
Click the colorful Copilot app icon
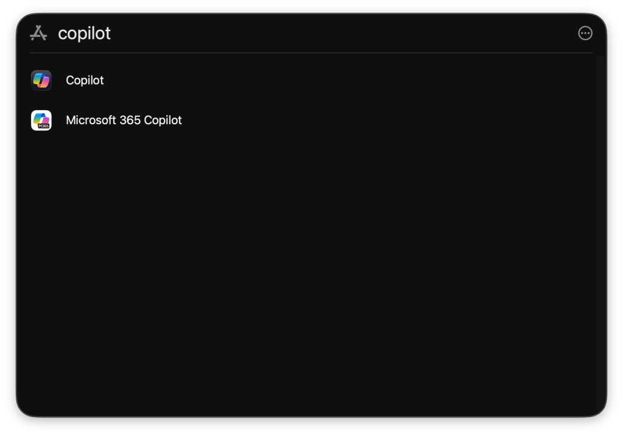pyautogui.click(x=41, y=80)
